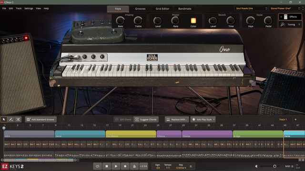Expand the Effects panel chevron arrows
The height and width of the screenshot is (171, 305).
tap(281, 17)
